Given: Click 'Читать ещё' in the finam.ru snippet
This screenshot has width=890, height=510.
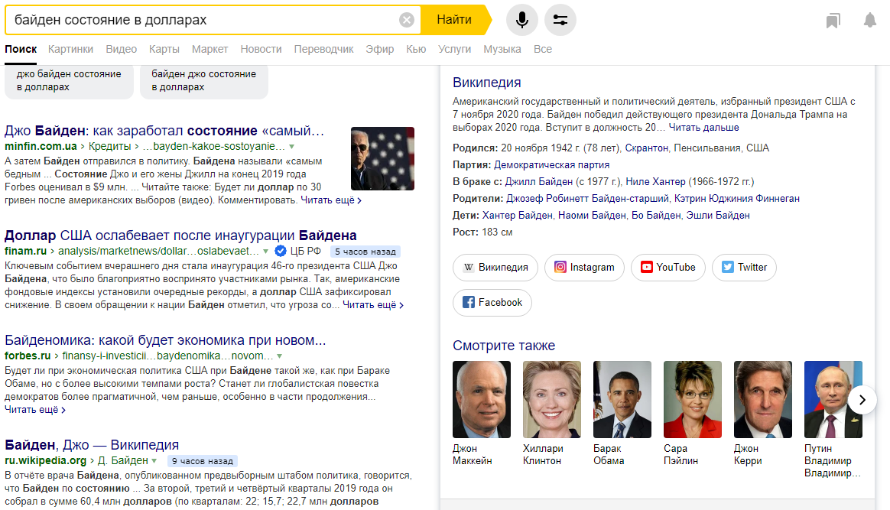Looking at the screenshot, I should tap(373, 305).
